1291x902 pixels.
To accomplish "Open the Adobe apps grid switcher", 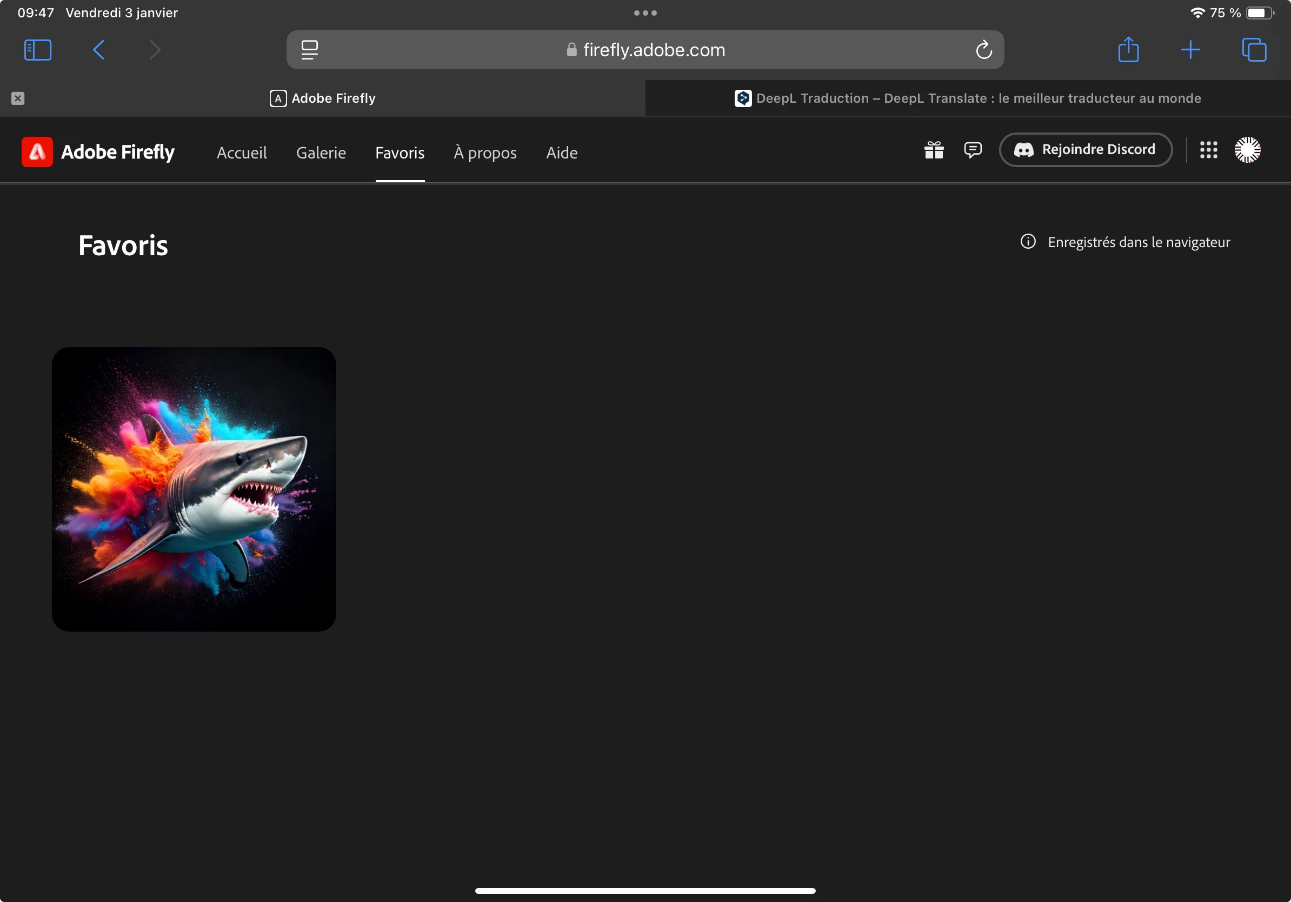I will (1208, 150).
